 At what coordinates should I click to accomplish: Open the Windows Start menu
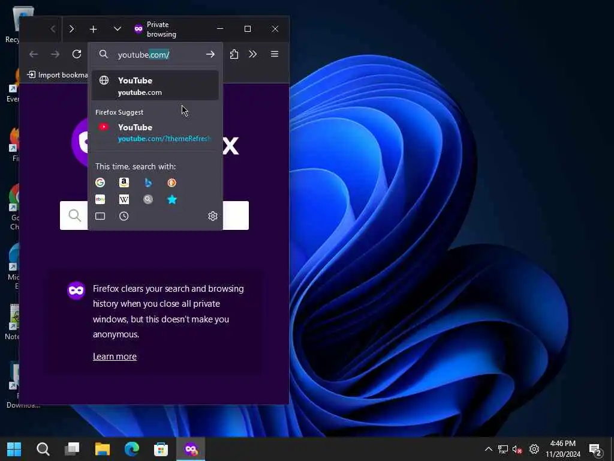click(x=14, y=449)
